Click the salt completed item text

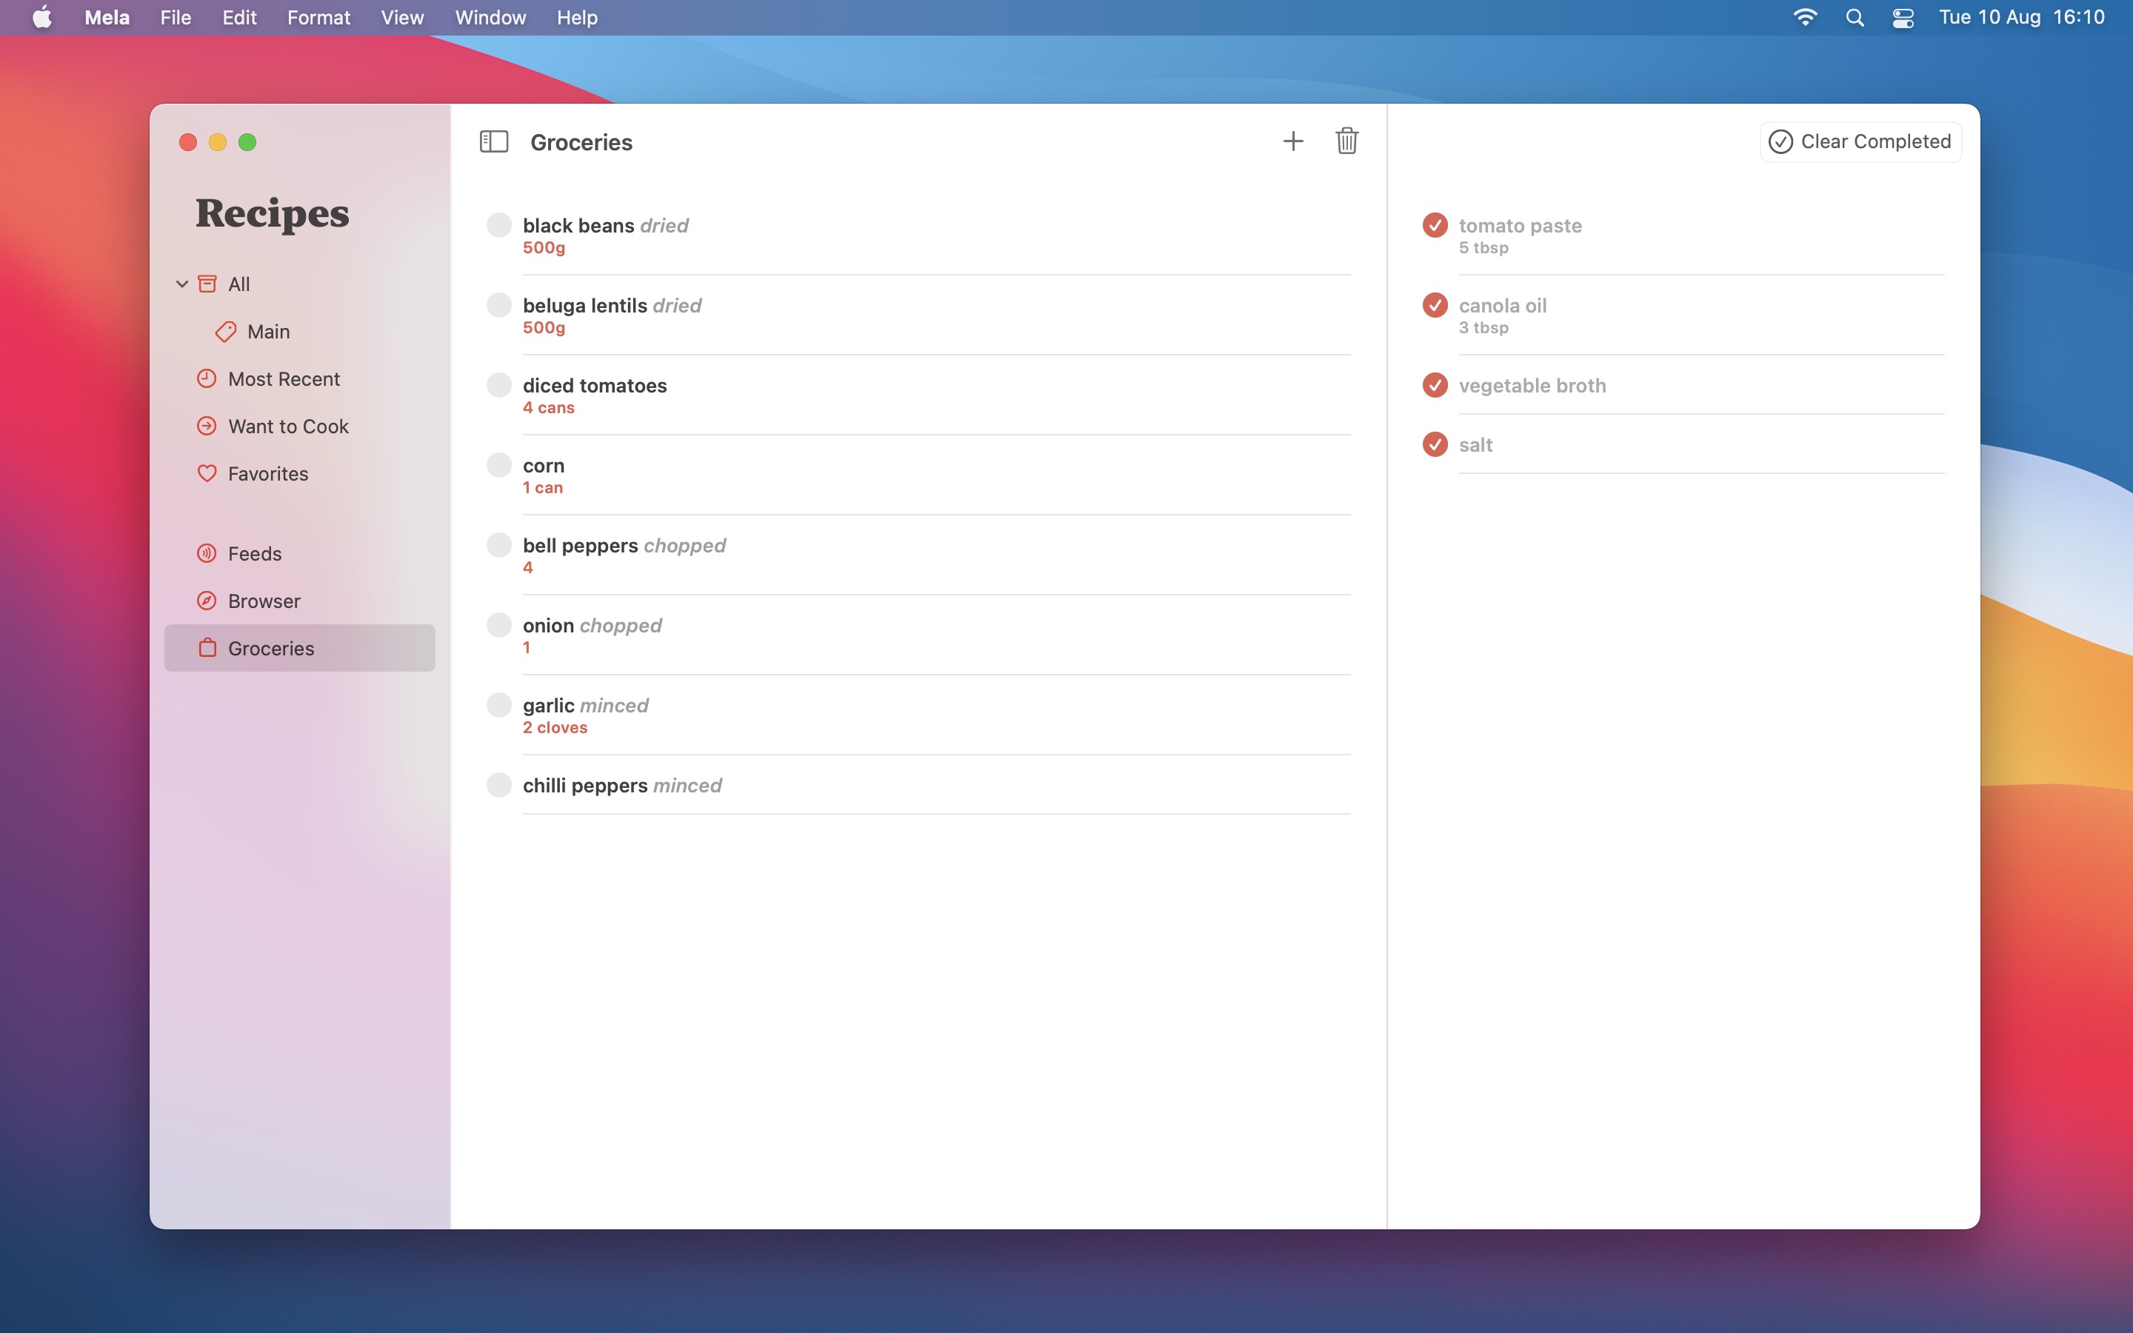[x=1475, y=445]
